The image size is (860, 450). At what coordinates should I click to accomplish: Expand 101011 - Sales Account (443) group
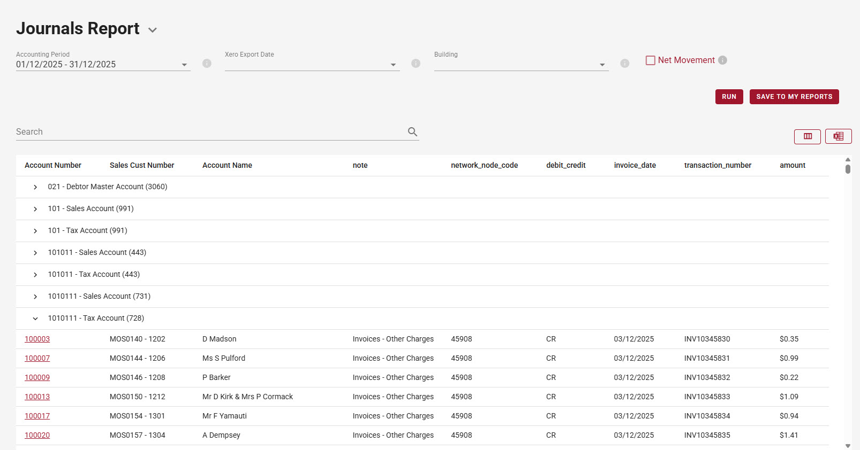click(x=35, y=253)
